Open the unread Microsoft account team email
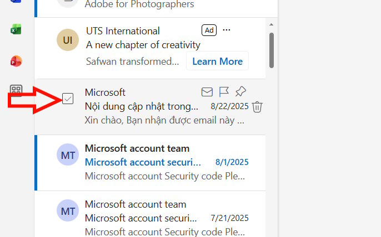Viewport: 381px width, 237px height. tap(150, 163)
